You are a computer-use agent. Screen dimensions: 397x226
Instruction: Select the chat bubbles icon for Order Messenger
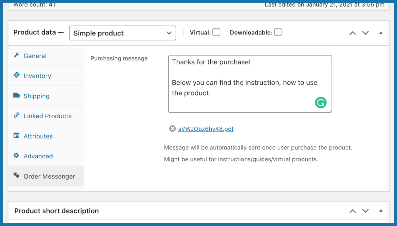point(17,176)
